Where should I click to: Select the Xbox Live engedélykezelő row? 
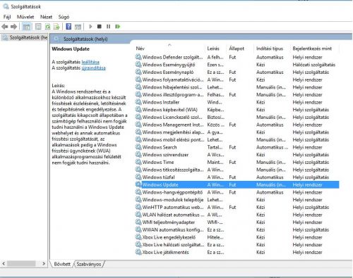237,237
